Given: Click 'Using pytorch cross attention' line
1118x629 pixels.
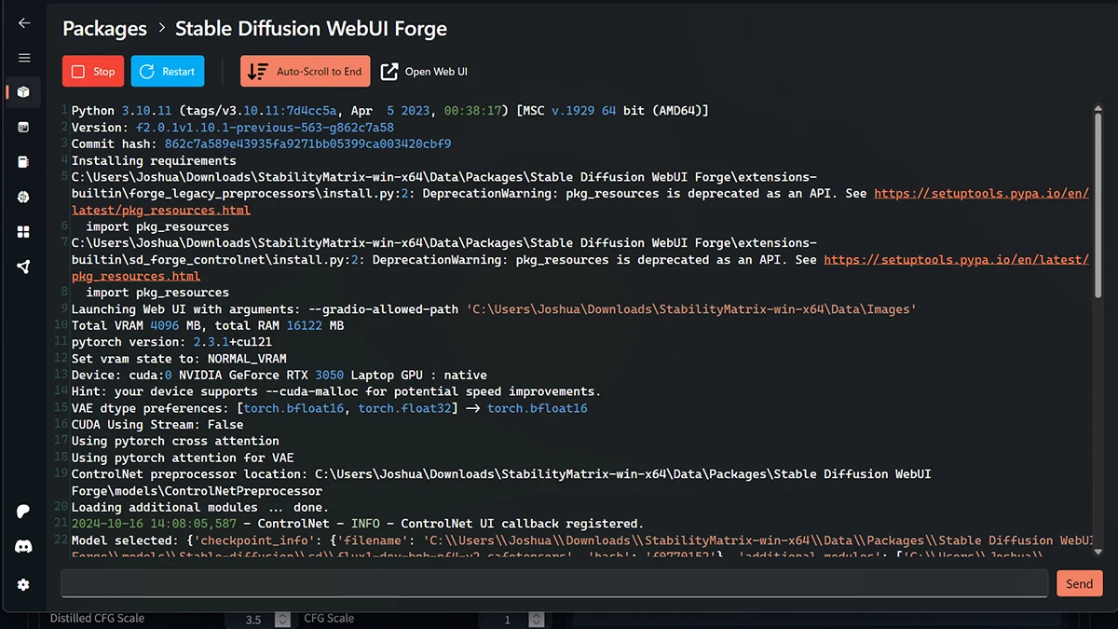Looking at the screenshot, I should pyautogui.click(x=175, y=442).
